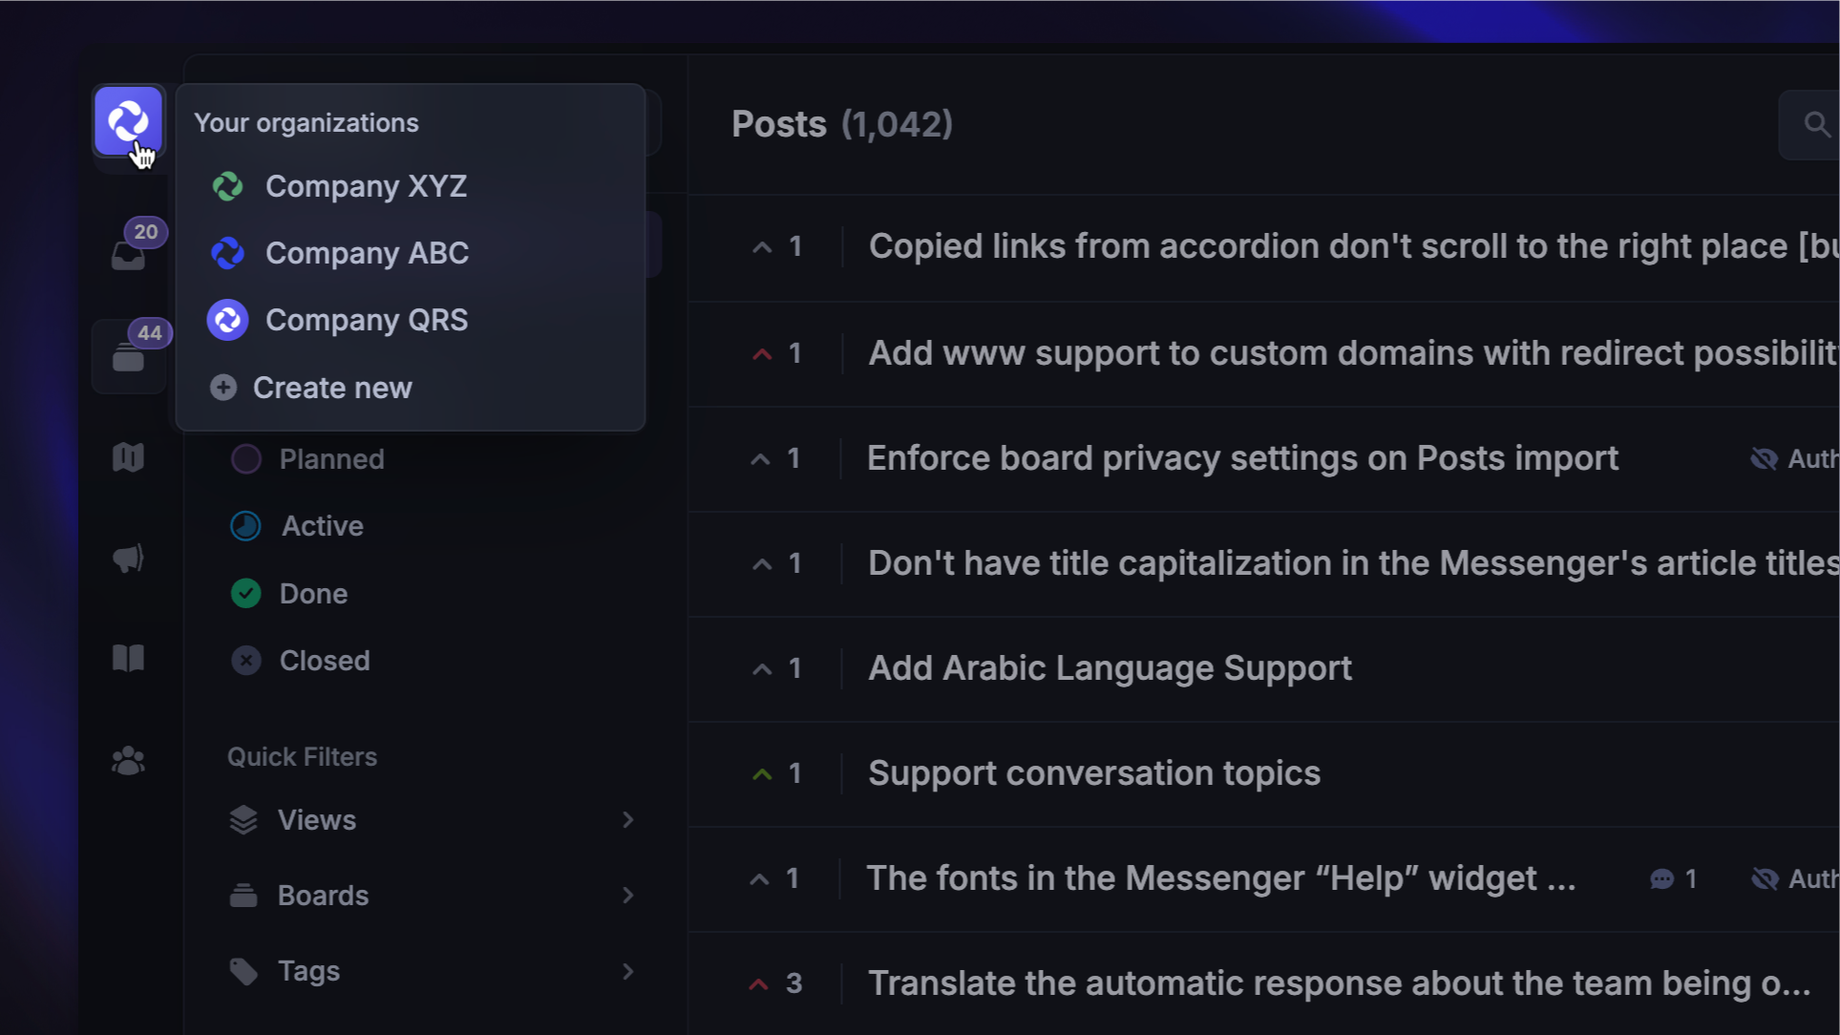Viewport: 1840px width, 1035px height.
Task: Open the help center book icon
Action: (x=128, y=658)
